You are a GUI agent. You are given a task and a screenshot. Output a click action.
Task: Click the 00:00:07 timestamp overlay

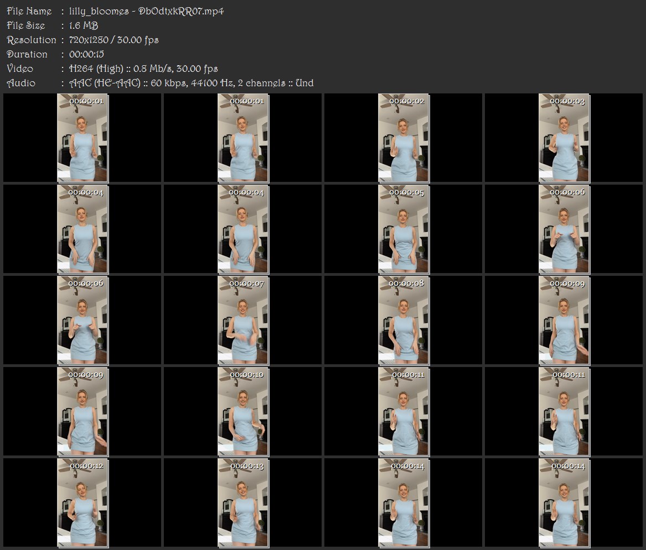pyautogui.click(x=246, y=284)
